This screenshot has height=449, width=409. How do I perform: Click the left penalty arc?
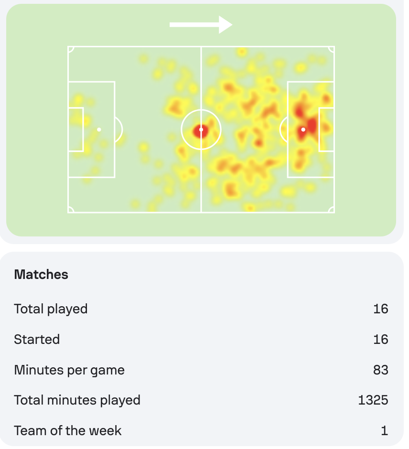pyautogui.click(x=118, y=130)
